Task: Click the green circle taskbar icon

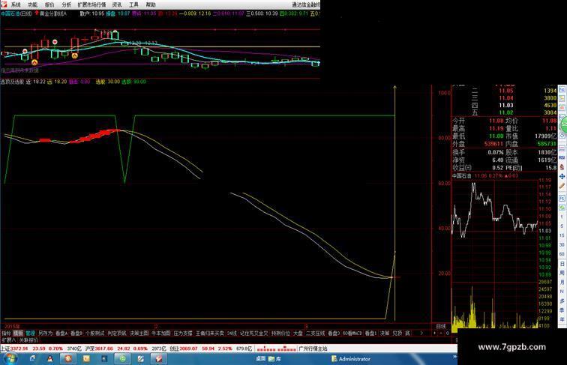Action: (122, 359)
